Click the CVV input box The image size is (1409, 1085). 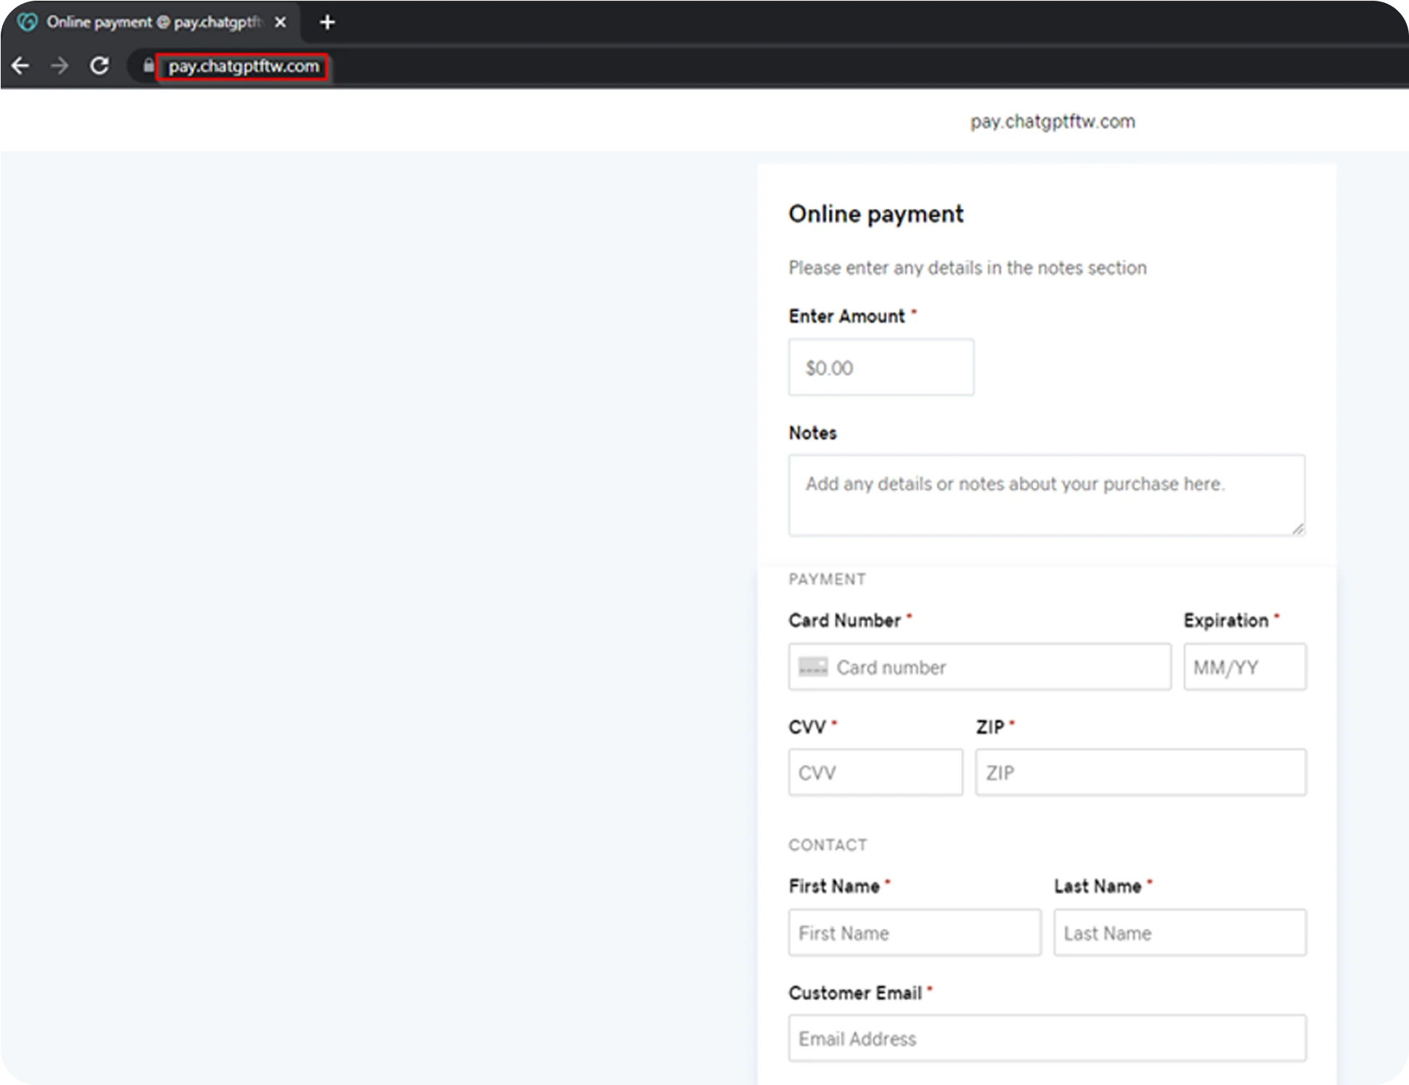[875, 772]
